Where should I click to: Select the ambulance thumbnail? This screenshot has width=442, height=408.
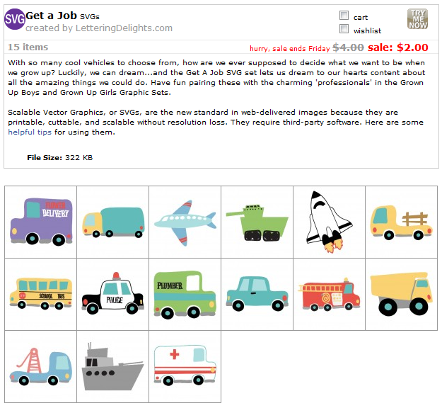185,366
